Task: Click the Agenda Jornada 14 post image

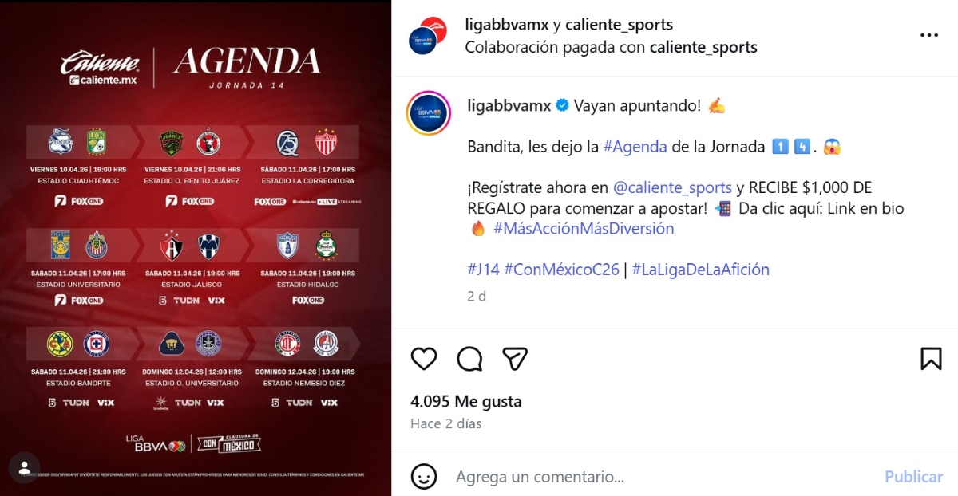Action: (x=196, y=248)
